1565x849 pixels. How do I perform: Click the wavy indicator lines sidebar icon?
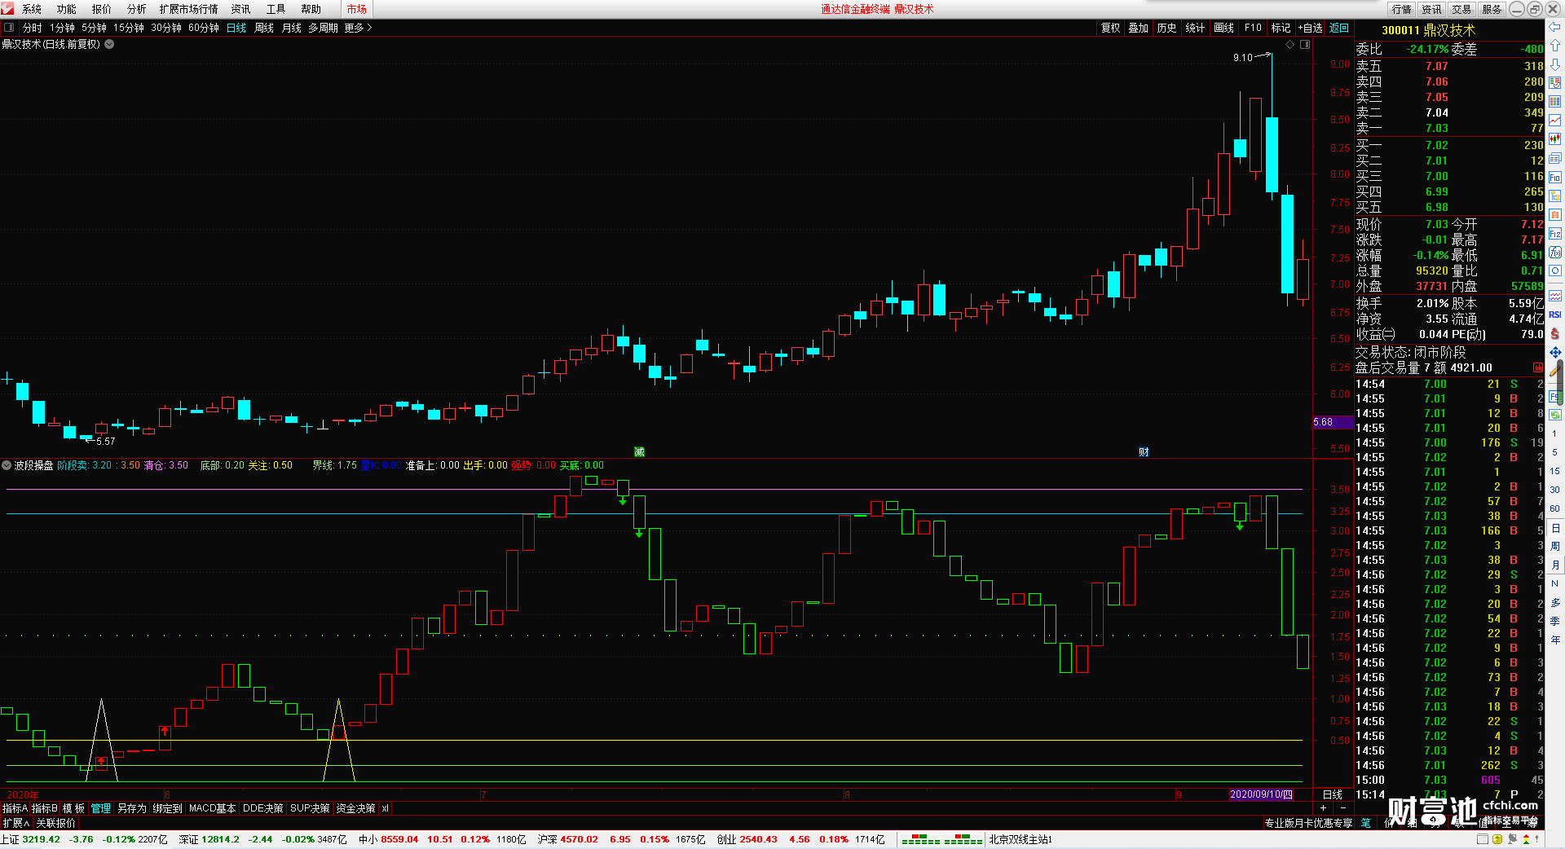pos(1555,296)
